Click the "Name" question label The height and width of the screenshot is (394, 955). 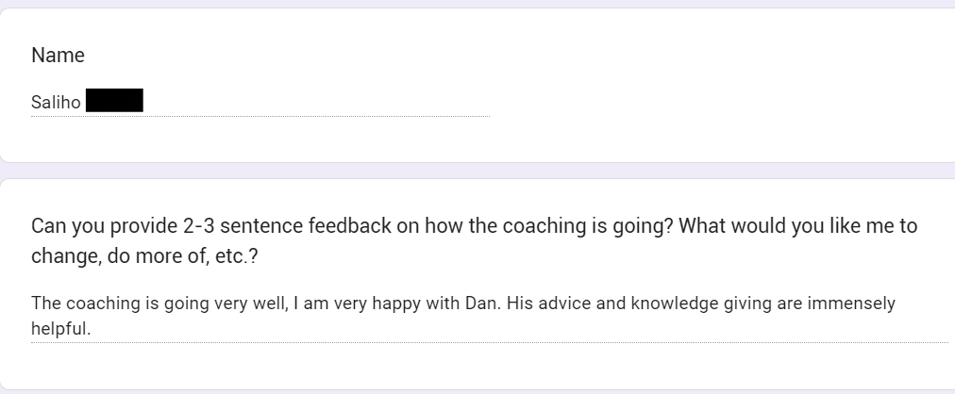point(58,56)
